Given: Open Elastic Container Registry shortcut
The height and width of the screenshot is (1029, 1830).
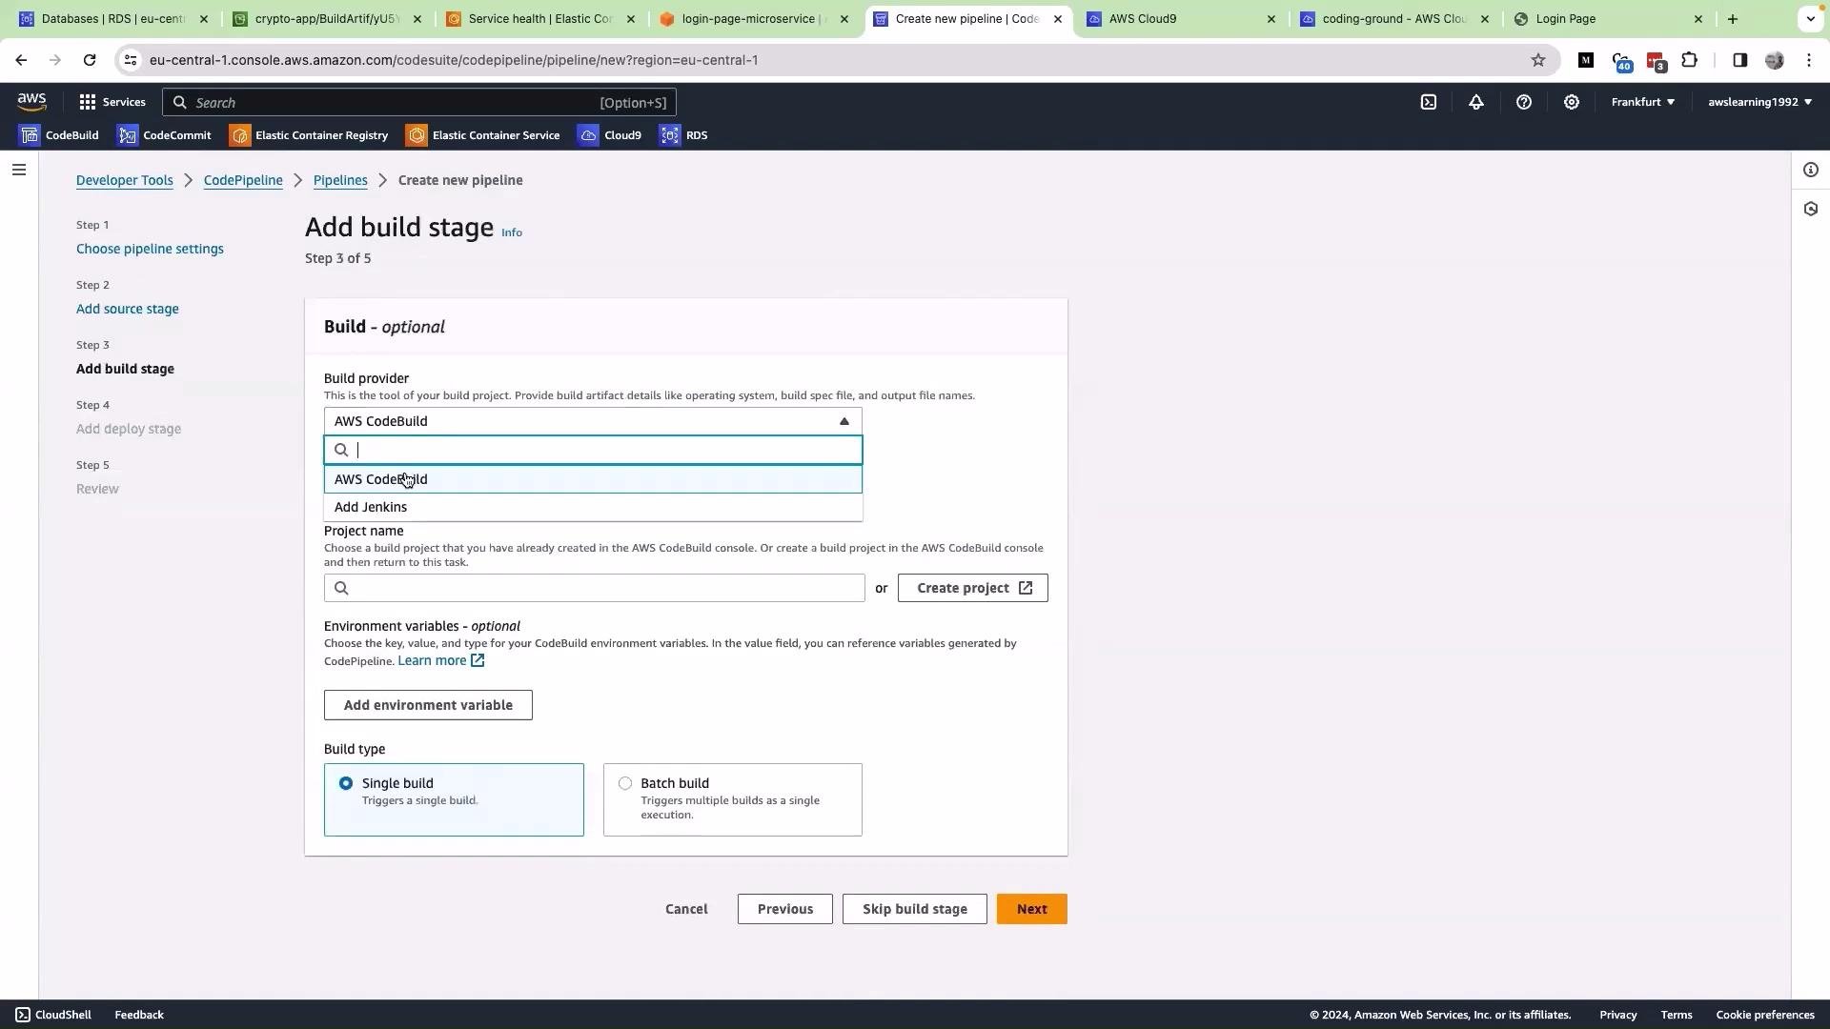Looking at the screenshot, I should click(309, 135).
